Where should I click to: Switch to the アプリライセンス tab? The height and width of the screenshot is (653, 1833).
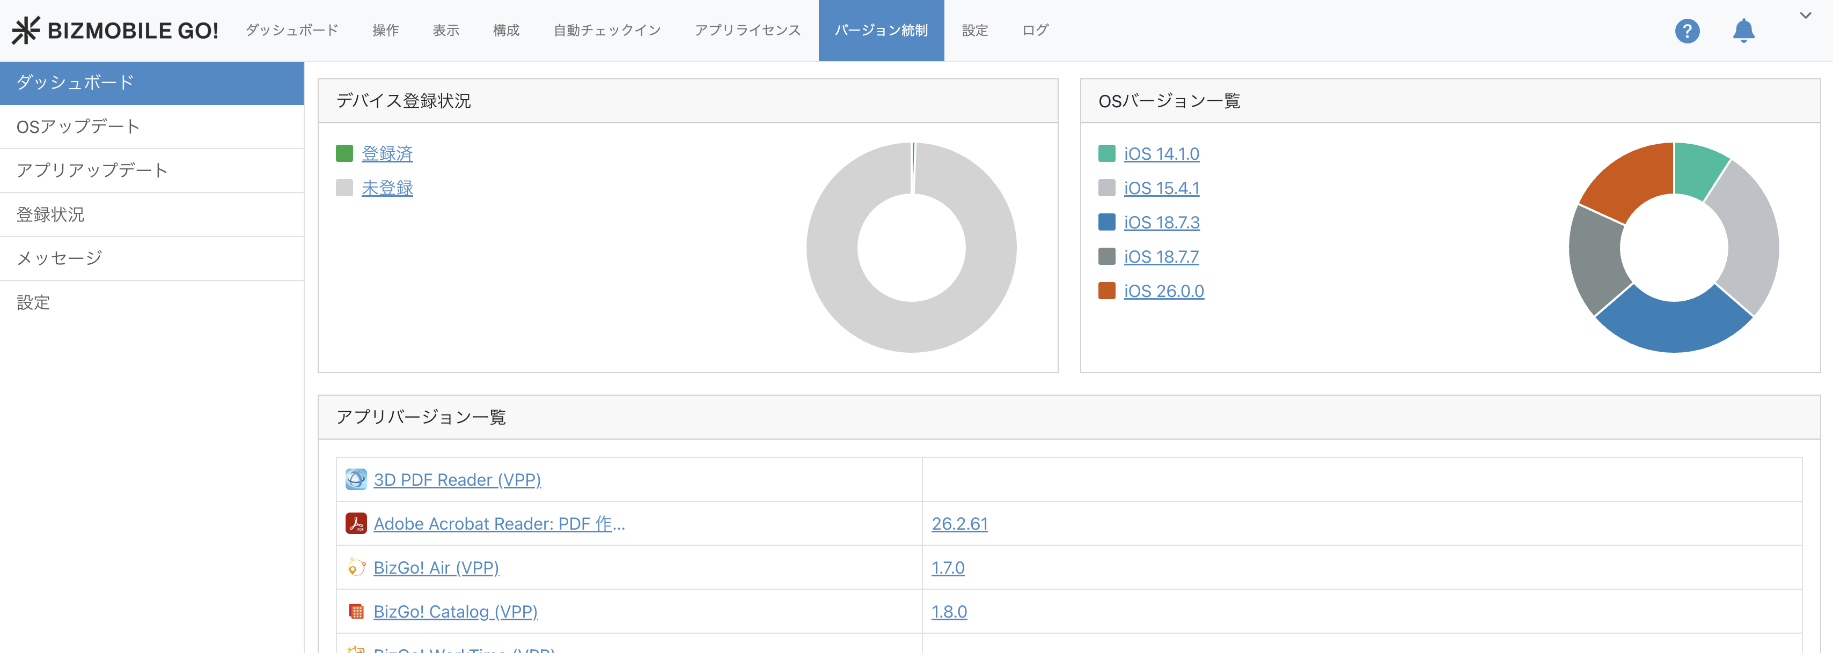(x=747, y=31)
